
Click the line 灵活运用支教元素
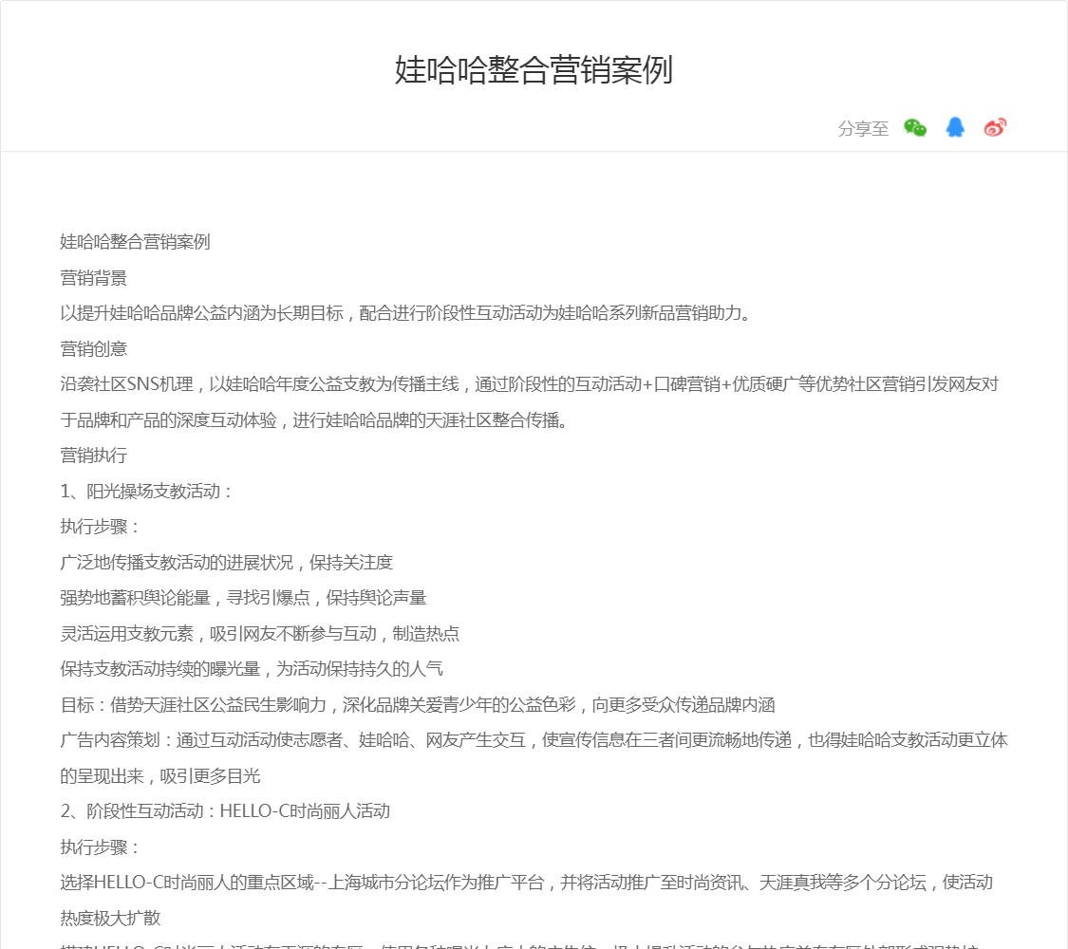point(259,634)
